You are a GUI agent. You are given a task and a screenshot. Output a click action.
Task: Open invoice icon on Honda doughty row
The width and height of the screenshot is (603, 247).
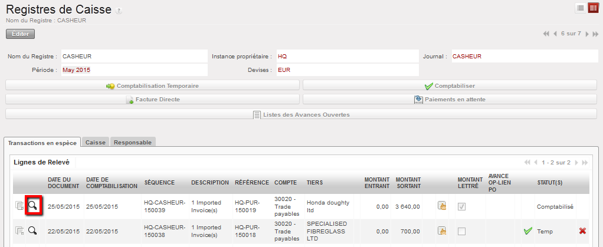pyautogui.click(x=441, y=206)
